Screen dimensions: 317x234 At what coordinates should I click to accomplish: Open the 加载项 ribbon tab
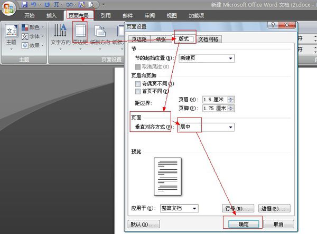coord(196,15)
